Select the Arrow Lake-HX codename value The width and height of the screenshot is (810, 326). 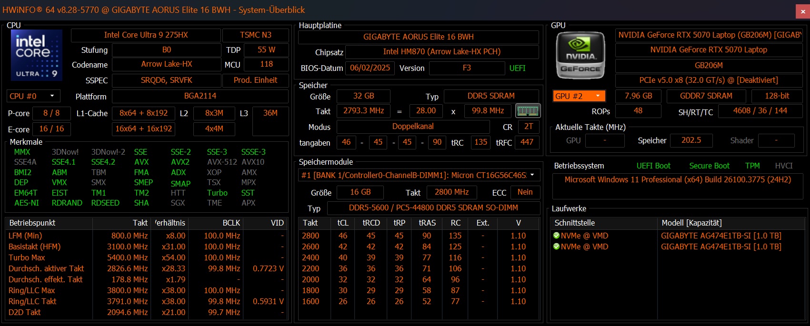(167, 64)
